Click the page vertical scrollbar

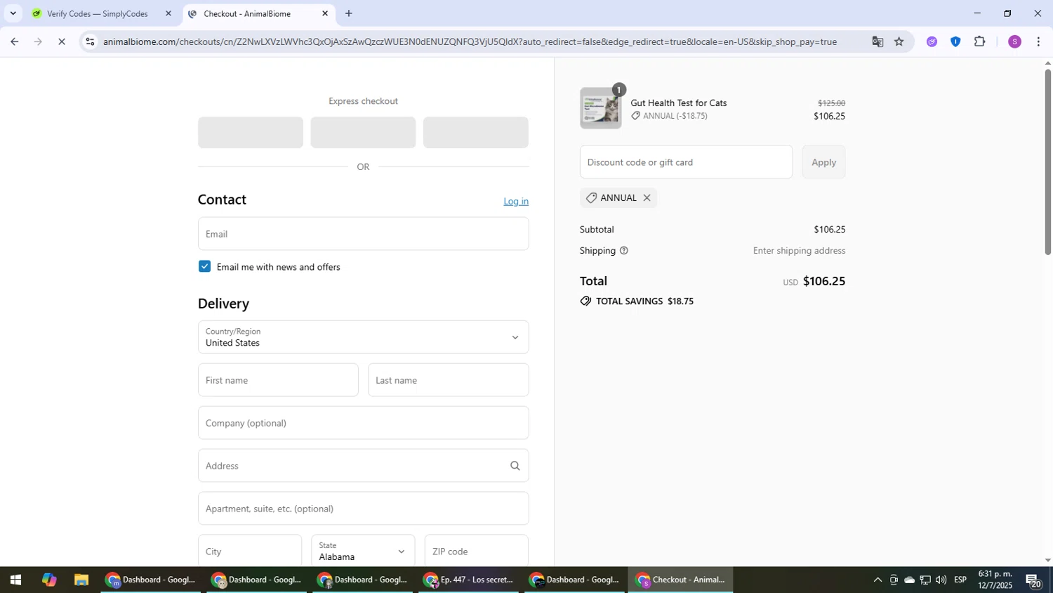click(x=1047, y=162)
